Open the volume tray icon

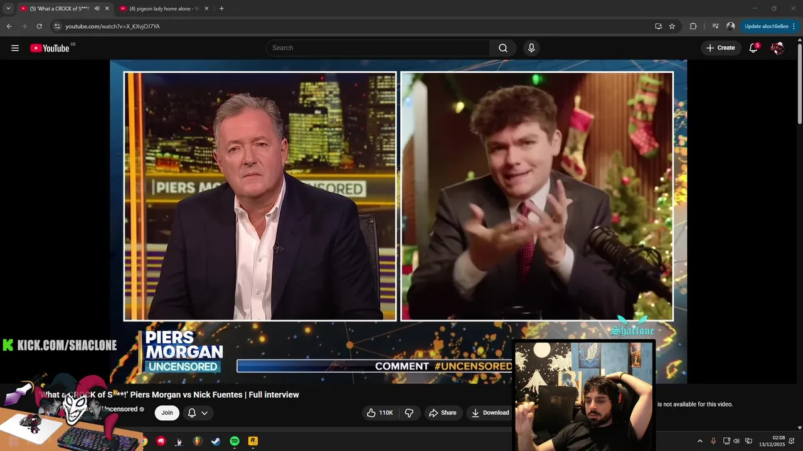(737, 441)
